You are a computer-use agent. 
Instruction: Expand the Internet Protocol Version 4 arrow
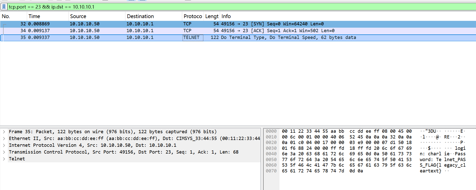click(4, 145)
